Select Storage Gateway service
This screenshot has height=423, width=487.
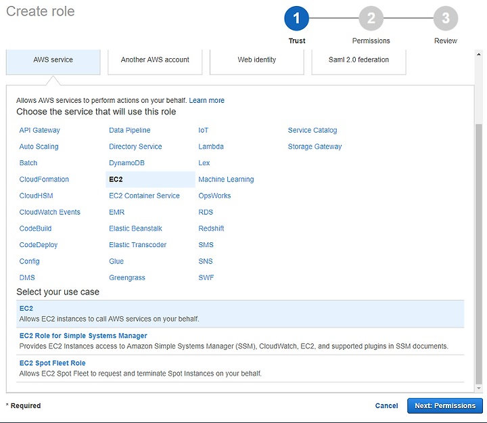pyautogui.click(x=315, y=146)
